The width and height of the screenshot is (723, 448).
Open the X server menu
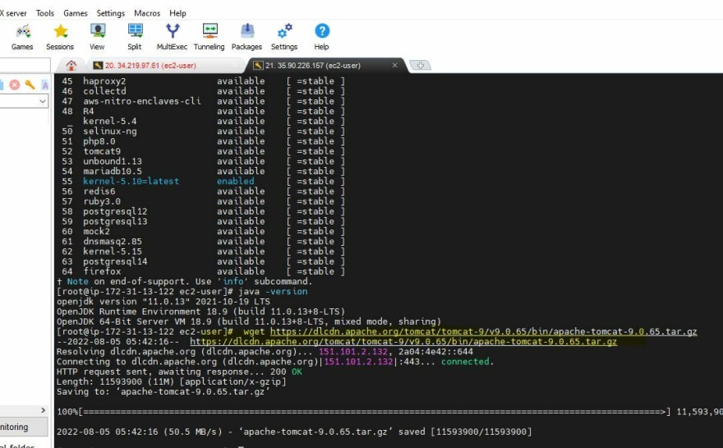click(13, 13)
